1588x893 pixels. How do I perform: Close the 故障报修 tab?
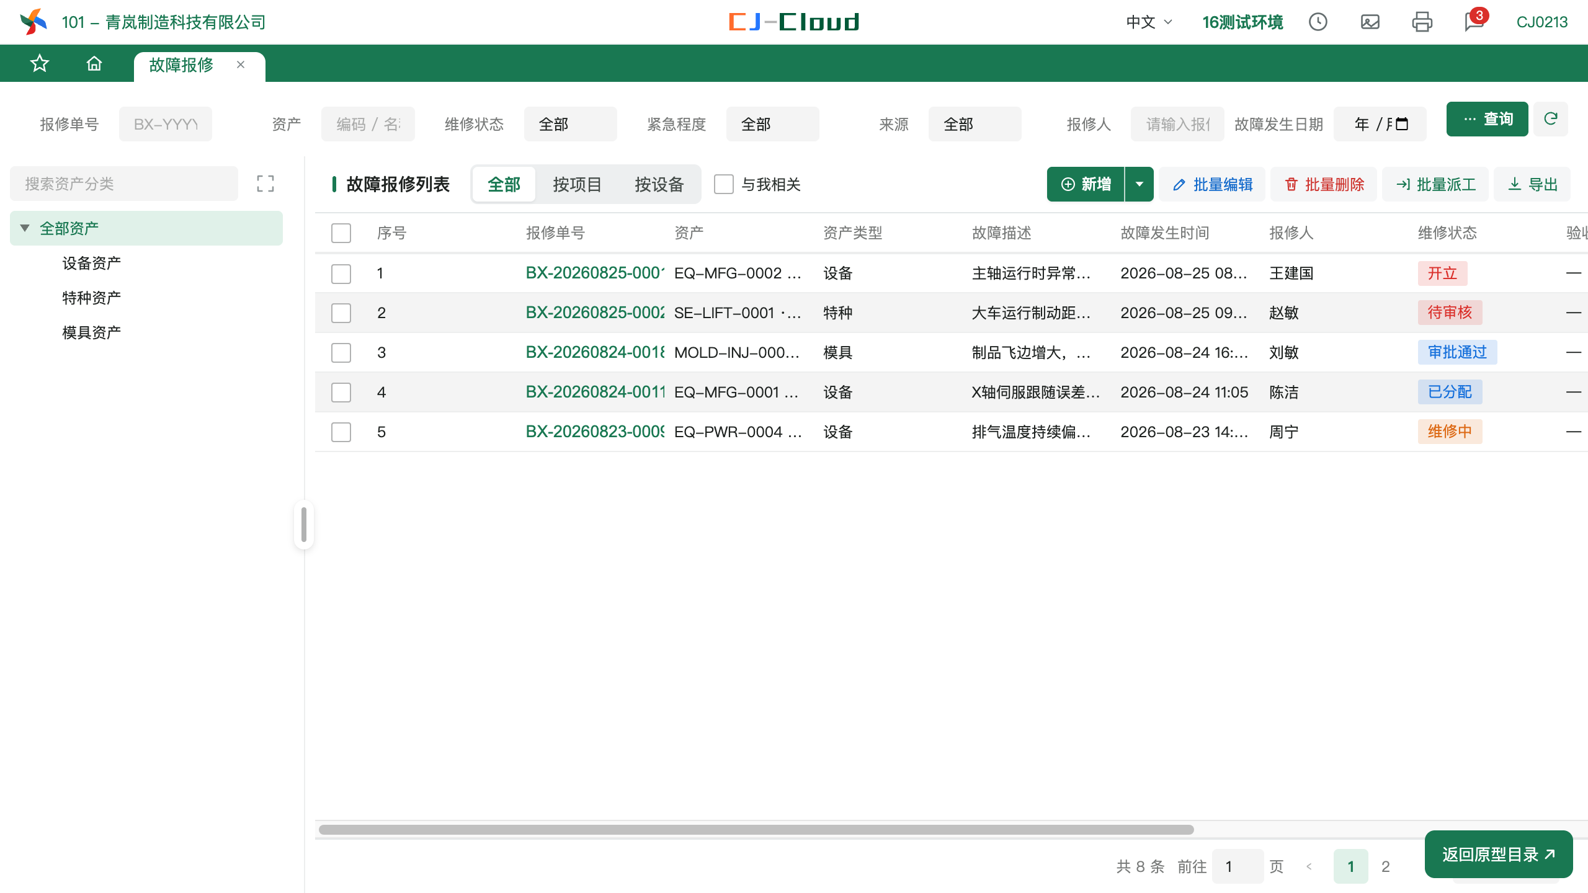pos(241,64)
